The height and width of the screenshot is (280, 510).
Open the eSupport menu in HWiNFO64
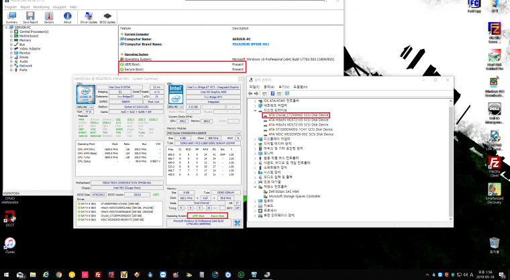coord(60,7)
